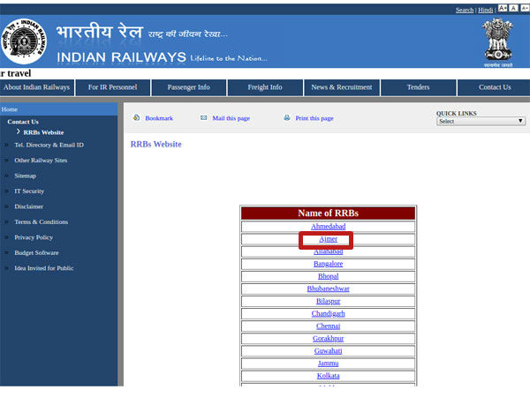The width and height of the screenshot is (530, 397).
Task: Open the Chennai RRB link
Action: [x=329, y=326]
